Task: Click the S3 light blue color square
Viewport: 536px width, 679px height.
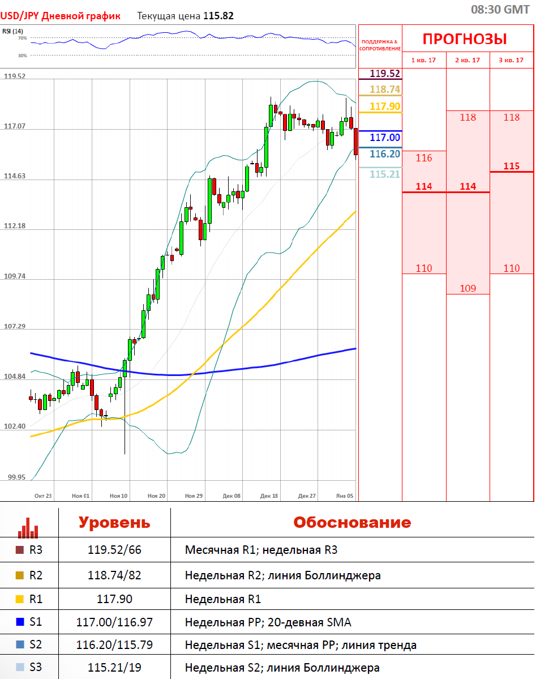Action: click(20, 668)
